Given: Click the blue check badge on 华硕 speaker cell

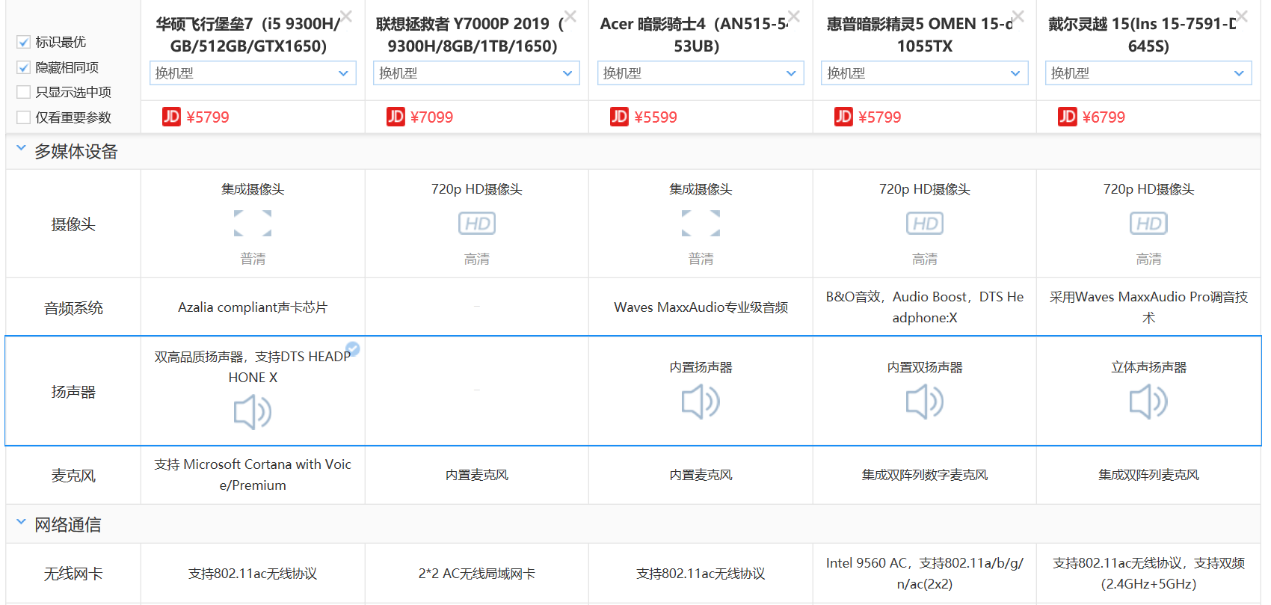Looking at the screenshot, I should (353, 348).
